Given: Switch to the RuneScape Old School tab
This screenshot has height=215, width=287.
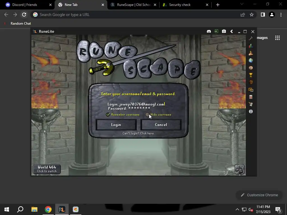Looking at the screenshot, I should pos(134,5).
